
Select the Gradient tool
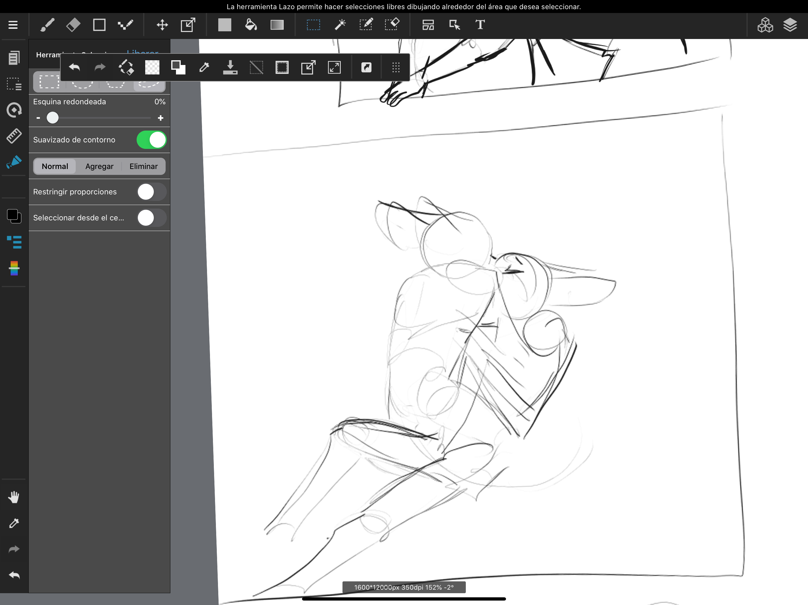coord(277,25)
